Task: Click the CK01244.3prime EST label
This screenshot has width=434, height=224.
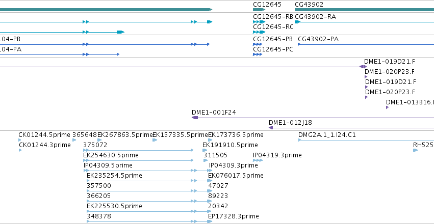Action: pyautogui.click(x=45, y=145)
